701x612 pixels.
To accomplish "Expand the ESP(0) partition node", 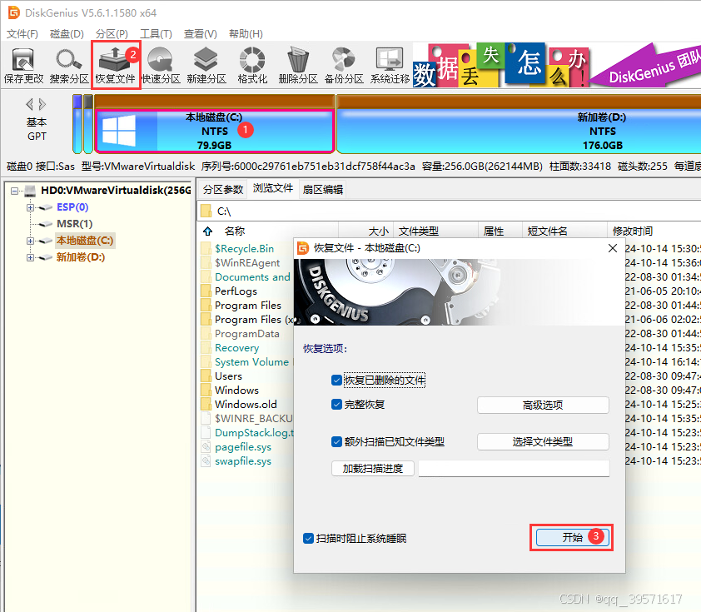I will [x=30, y=207].
